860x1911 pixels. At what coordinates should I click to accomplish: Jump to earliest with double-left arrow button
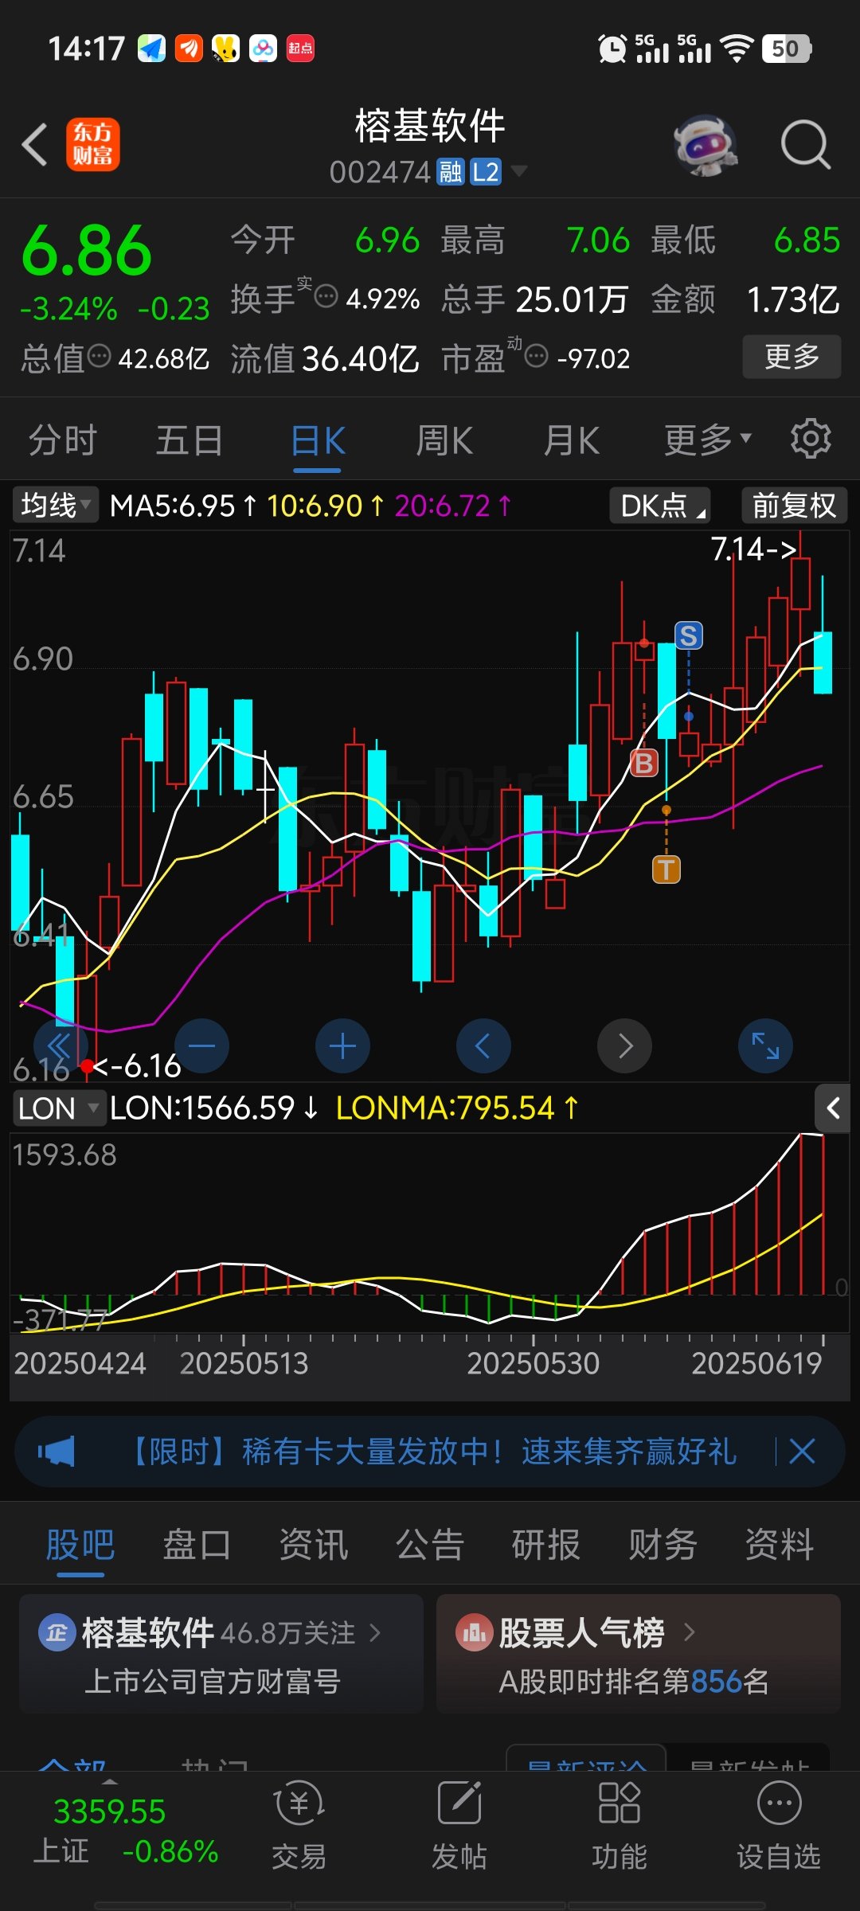pyautogui.click(x=61, y=1045)
